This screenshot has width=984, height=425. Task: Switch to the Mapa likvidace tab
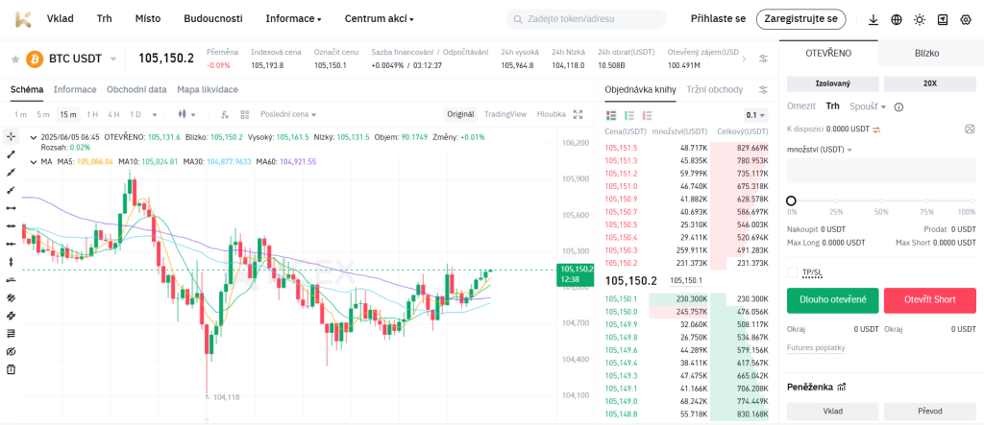(207, 89)
